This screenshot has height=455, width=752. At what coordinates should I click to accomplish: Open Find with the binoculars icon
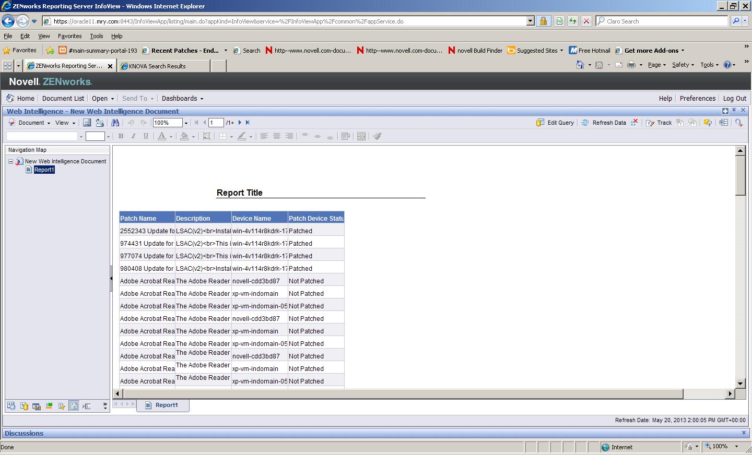pyautogui.click(x=115, y=123)
